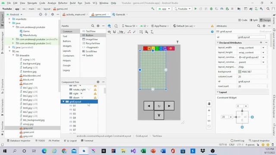Zoom in with canvas plus button

[209, 110]
